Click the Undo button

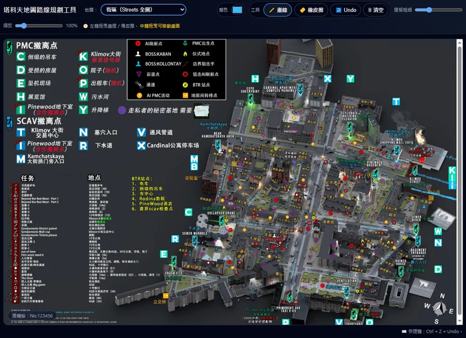pos(345,10)
